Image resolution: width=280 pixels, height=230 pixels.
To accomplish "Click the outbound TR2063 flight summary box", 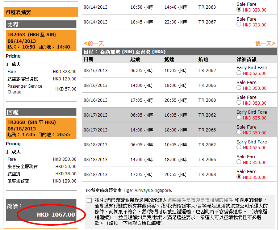I will pyautogui.click(x=41, y=40).
